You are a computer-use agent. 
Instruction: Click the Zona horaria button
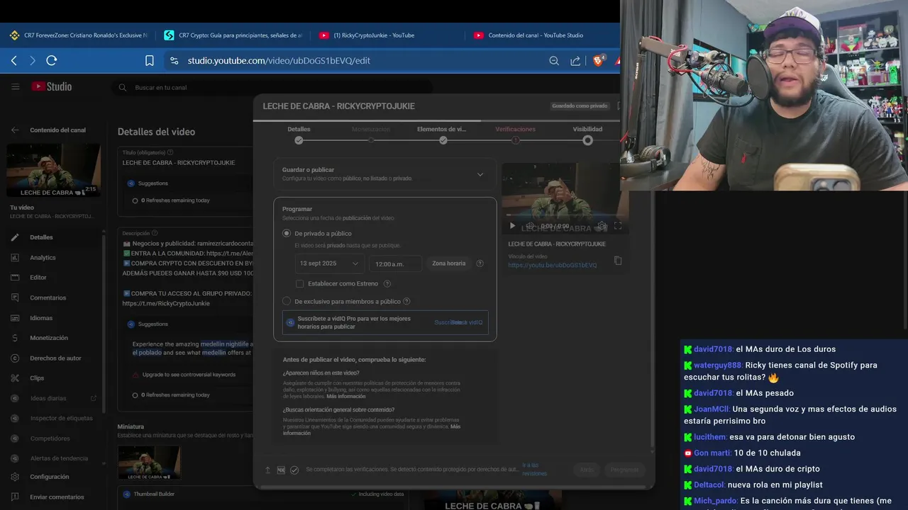pyautogui.click(x=449, y=263)
